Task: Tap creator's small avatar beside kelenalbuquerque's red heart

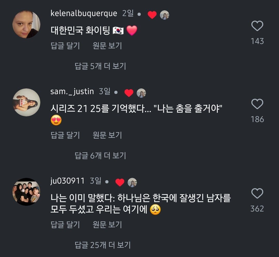Action: pyautogui.click(x=165, y=15)
